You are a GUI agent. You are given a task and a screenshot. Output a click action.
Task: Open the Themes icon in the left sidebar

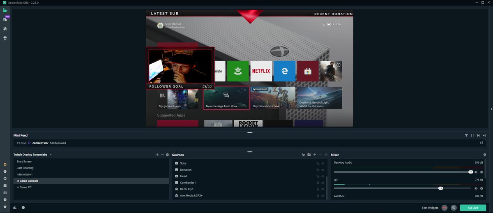click(x=5, y=29)
